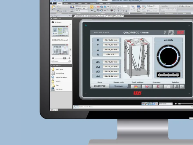
Task: Select the round dark gauge object
Action: pyautogui.click(x=112, y=10)
